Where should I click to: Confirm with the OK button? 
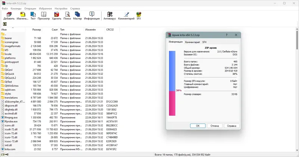click(198, 126)
